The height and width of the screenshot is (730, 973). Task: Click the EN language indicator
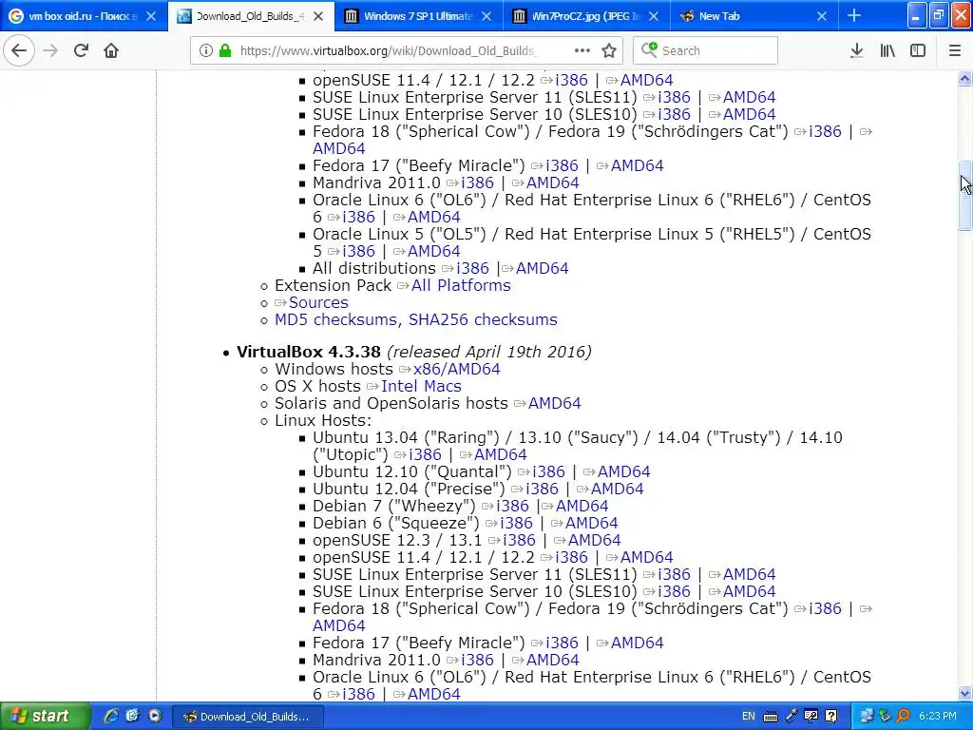click(749, 717)
